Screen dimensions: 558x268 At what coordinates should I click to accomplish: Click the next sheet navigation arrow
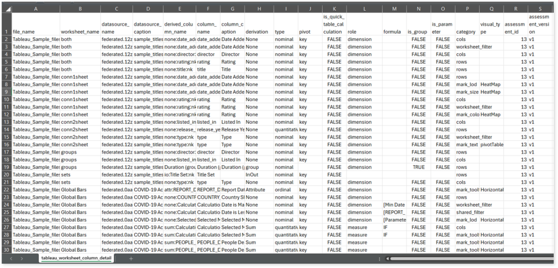22,258
